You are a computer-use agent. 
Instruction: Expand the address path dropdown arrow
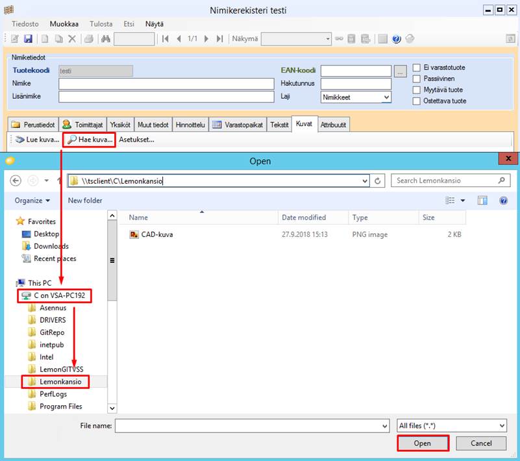[365, 181]
